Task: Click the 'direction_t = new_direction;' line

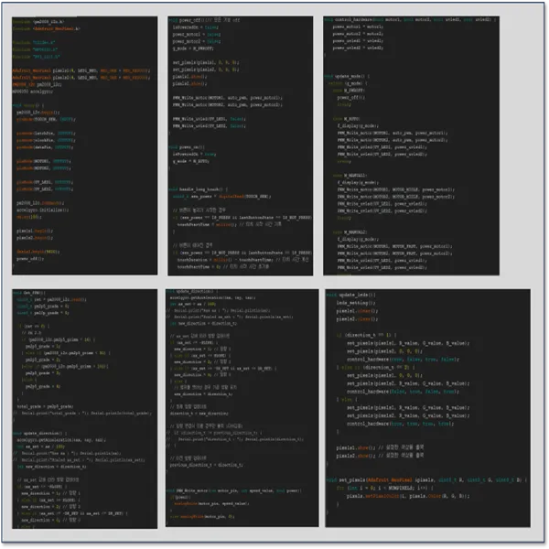Action: (x=199, y=414)
